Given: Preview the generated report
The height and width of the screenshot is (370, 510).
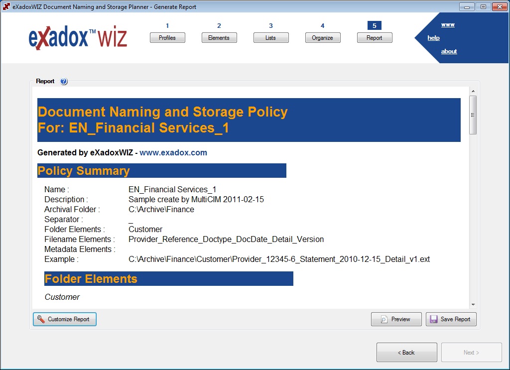Looking at the screenshot, I should coord(396,319).
